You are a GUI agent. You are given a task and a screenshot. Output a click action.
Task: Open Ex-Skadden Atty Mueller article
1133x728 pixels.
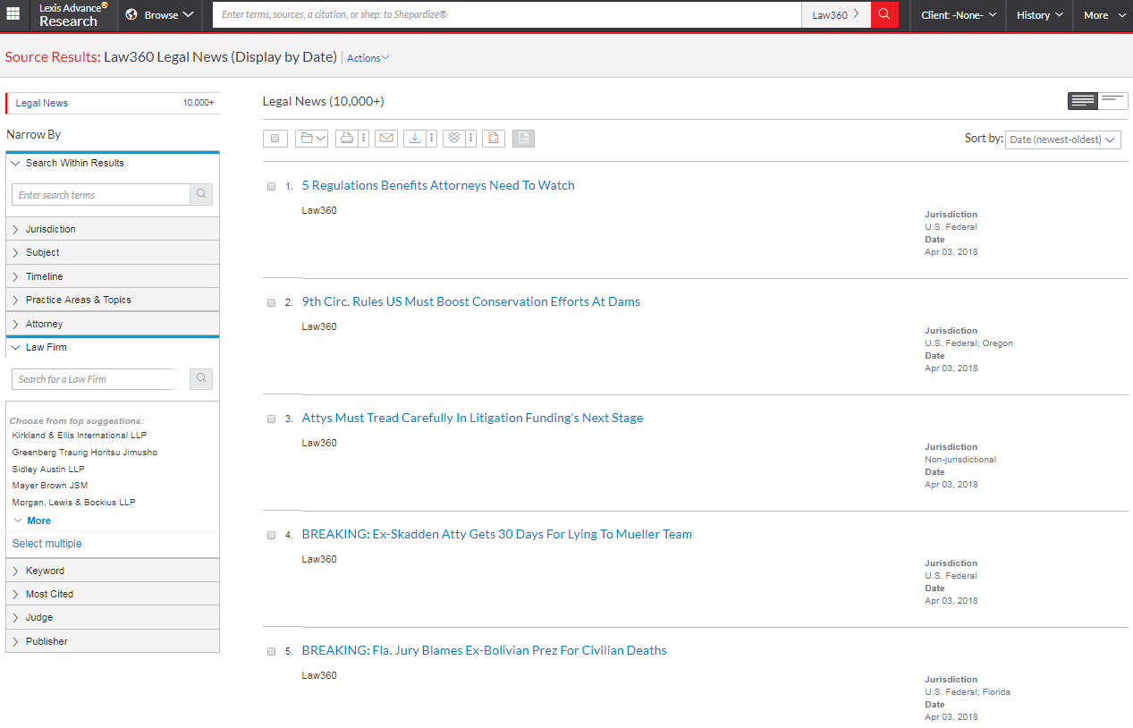497,534
